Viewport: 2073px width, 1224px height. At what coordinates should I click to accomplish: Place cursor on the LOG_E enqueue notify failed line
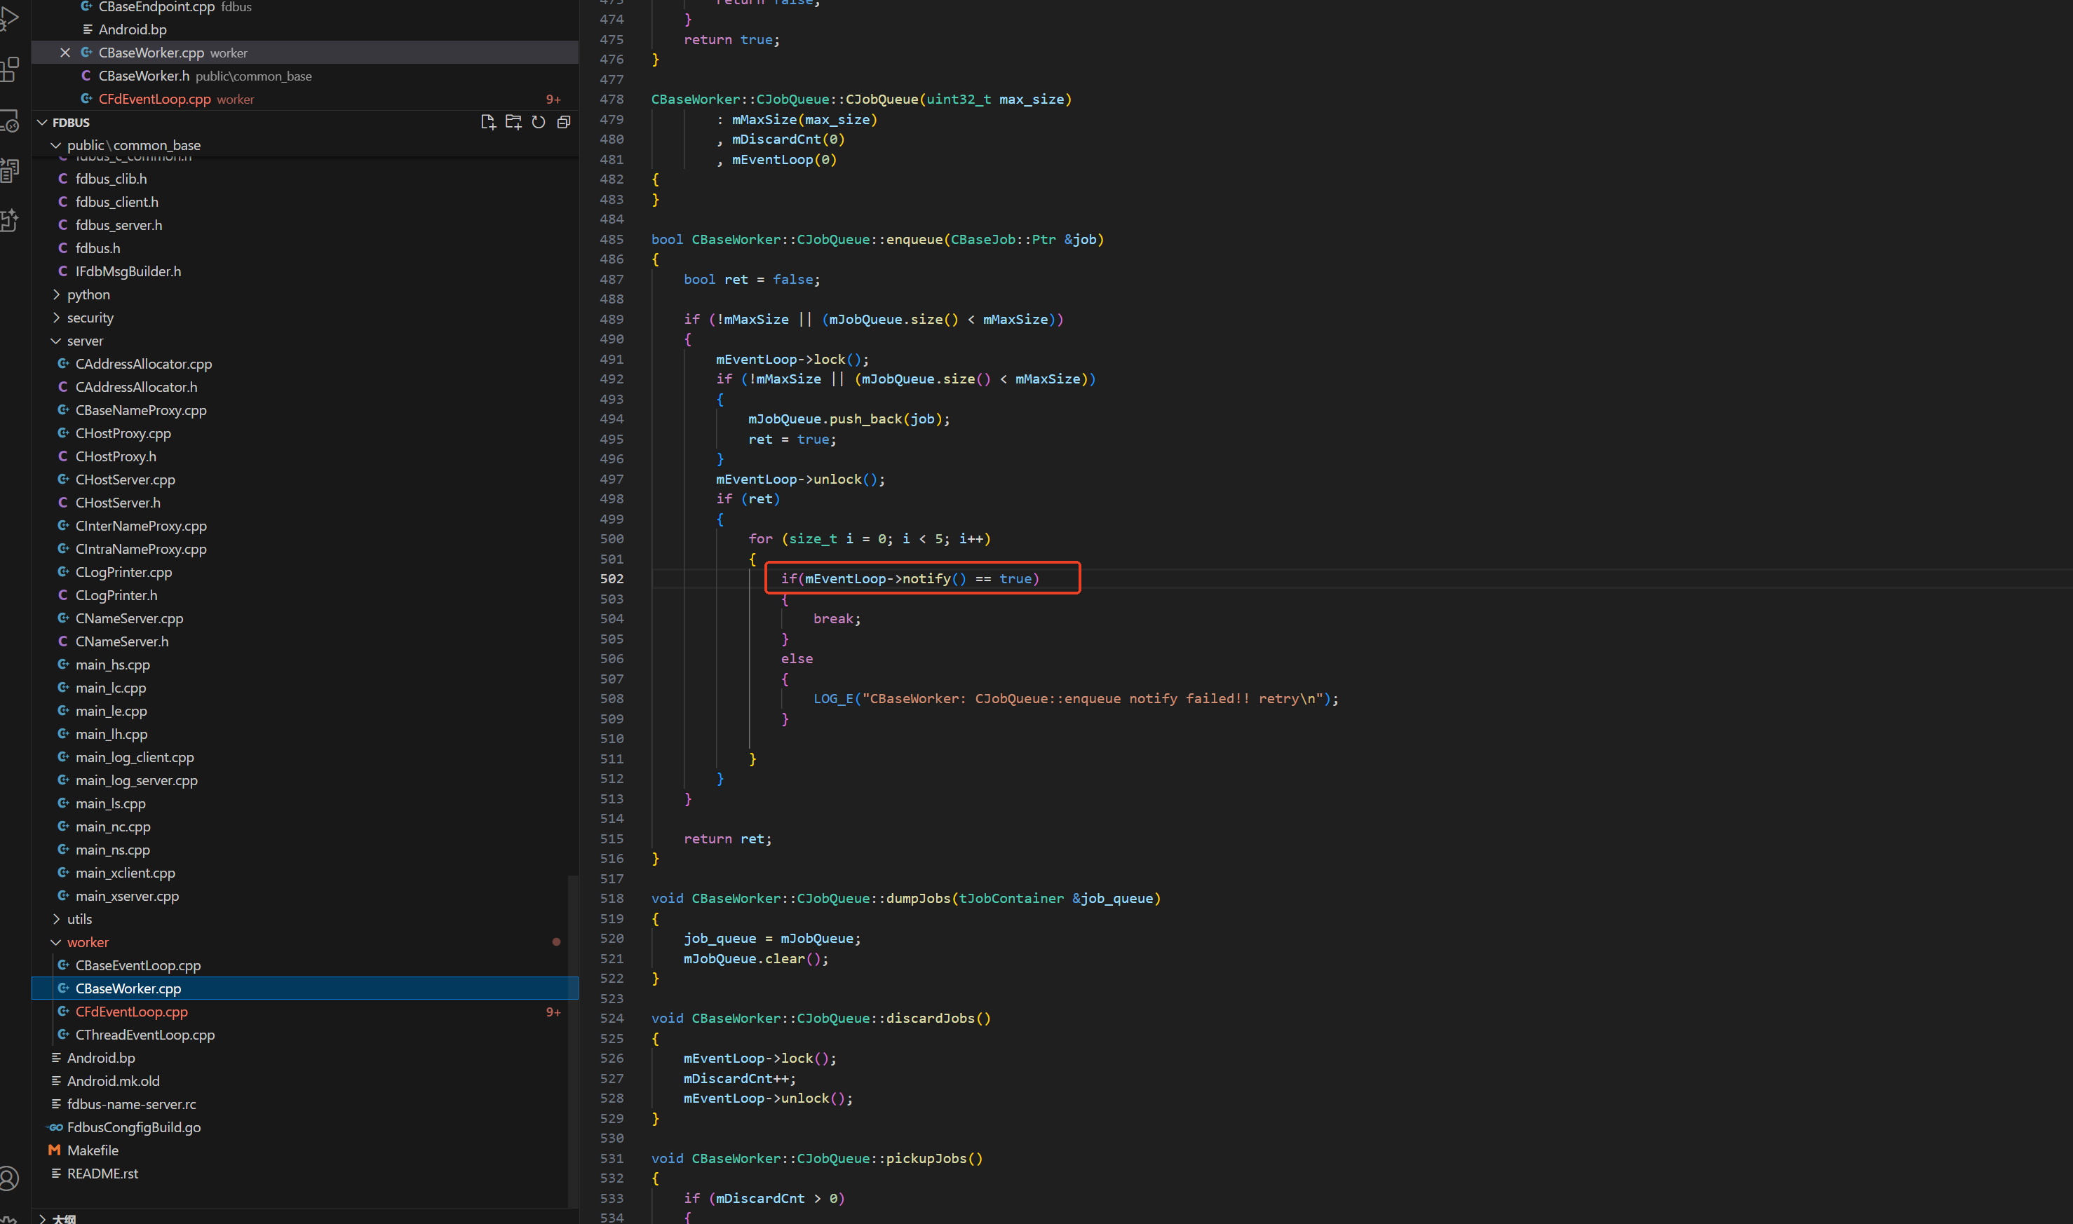1076,699
